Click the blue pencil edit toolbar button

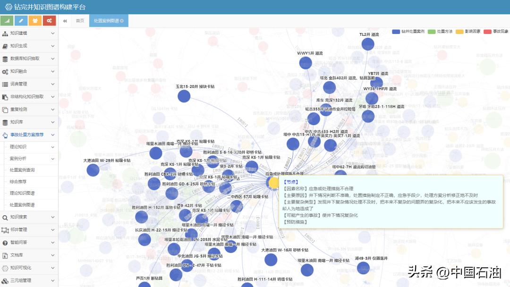pos(21,20)
